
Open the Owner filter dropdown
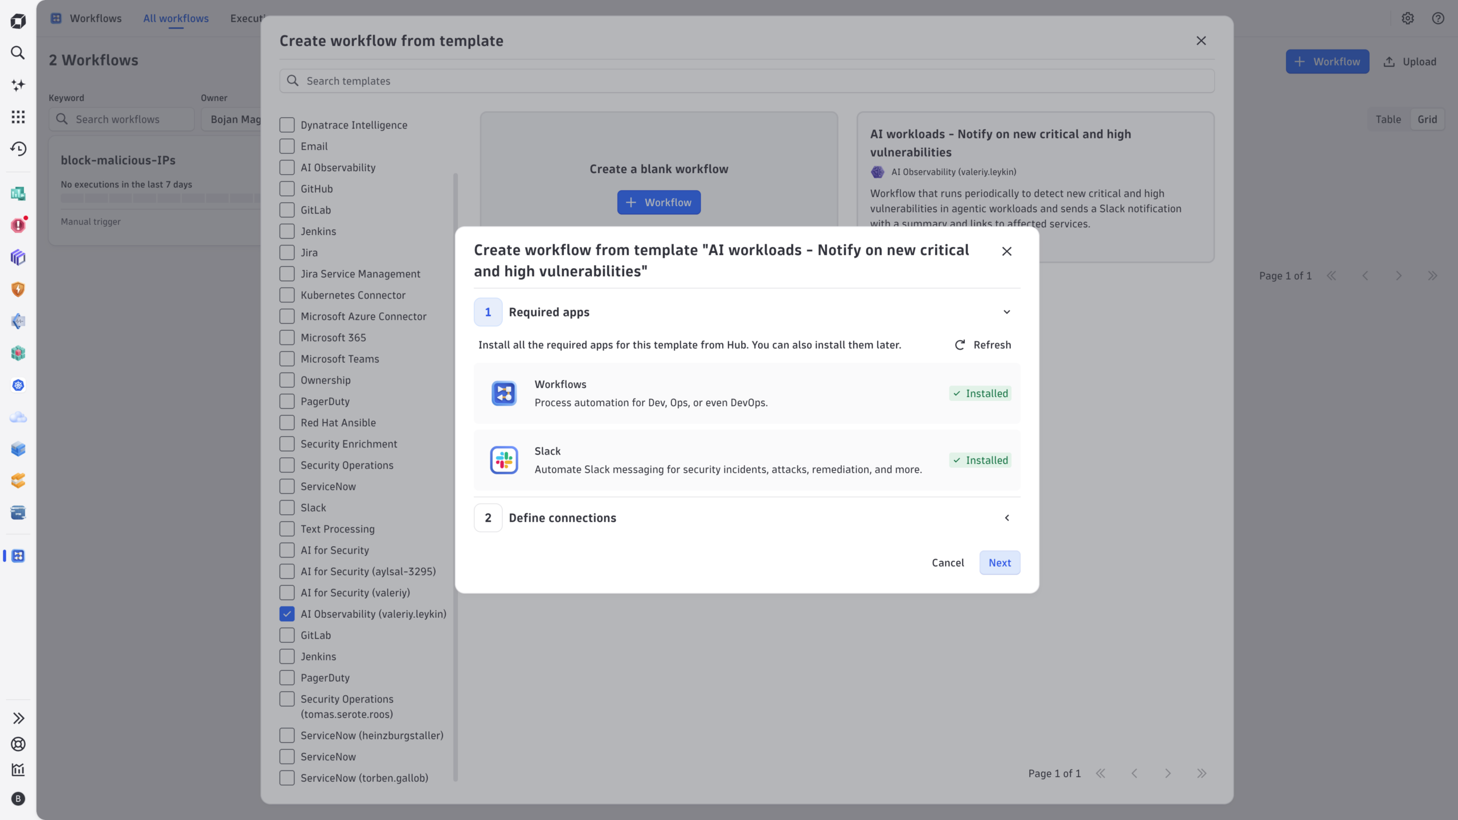point(231,120)
